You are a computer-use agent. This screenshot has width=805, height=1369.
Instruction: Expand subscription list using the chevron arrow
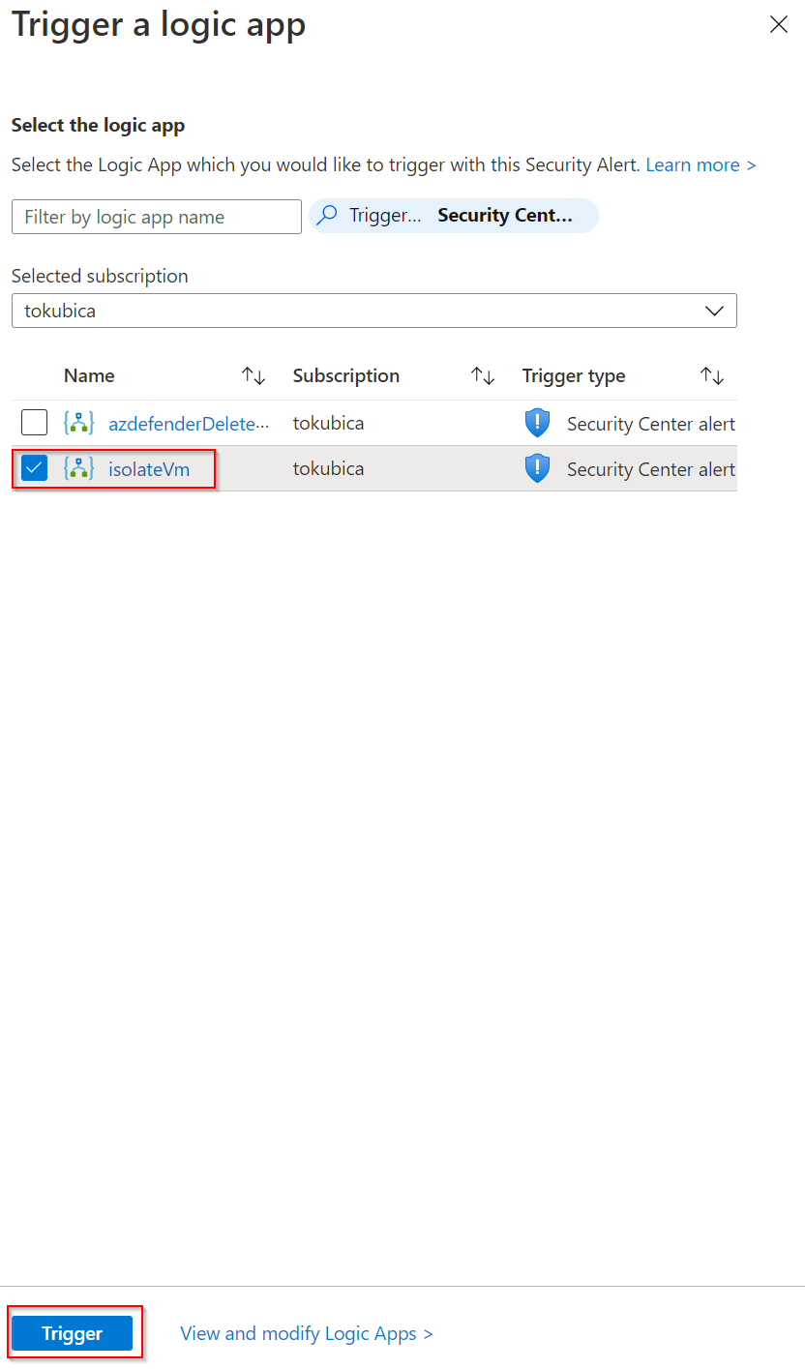pos(714,311)
